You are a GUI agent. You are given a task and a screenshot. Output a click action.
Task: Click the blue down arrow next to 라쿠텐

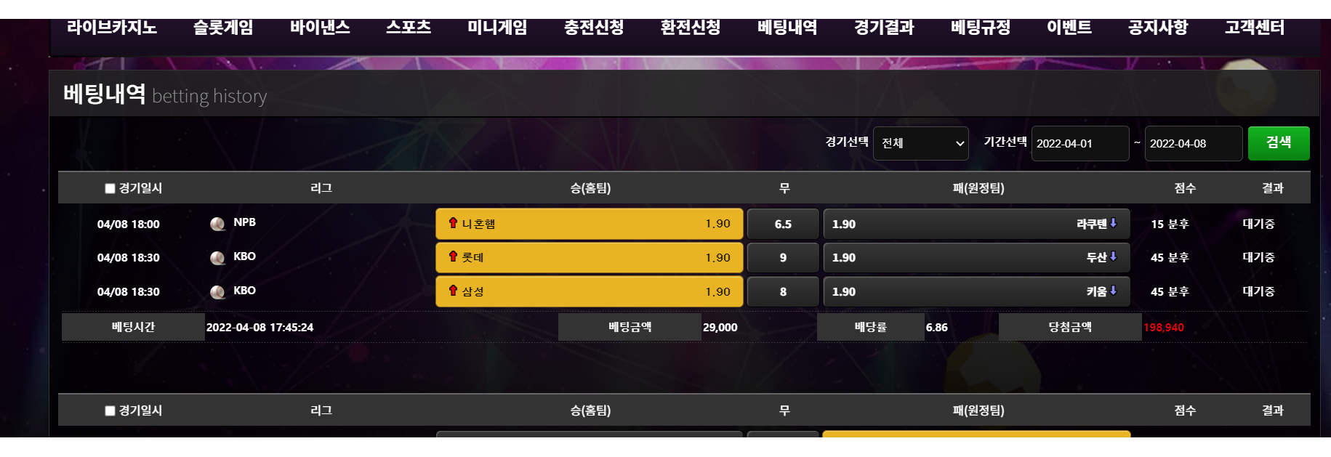click(1113, 223)
